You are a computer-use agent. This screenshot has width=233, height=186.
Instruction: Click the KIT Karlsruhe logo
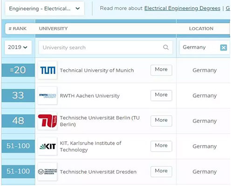coord(48,146)
